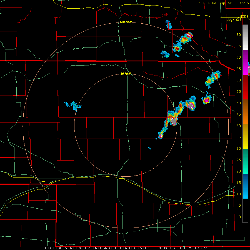Click the [kg/m2] units label
The image size is (250, 250).
pos(234,19)
